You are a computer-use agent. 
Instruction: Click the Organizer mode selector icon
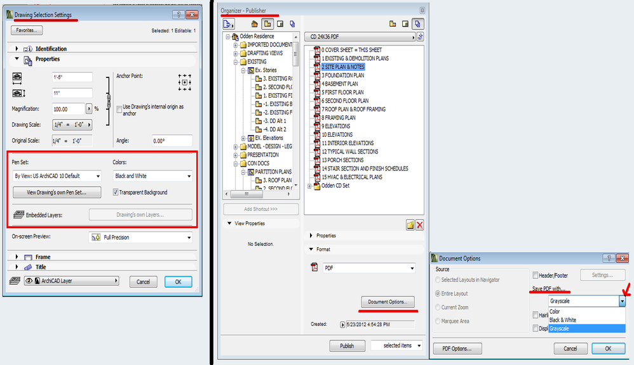229,24
